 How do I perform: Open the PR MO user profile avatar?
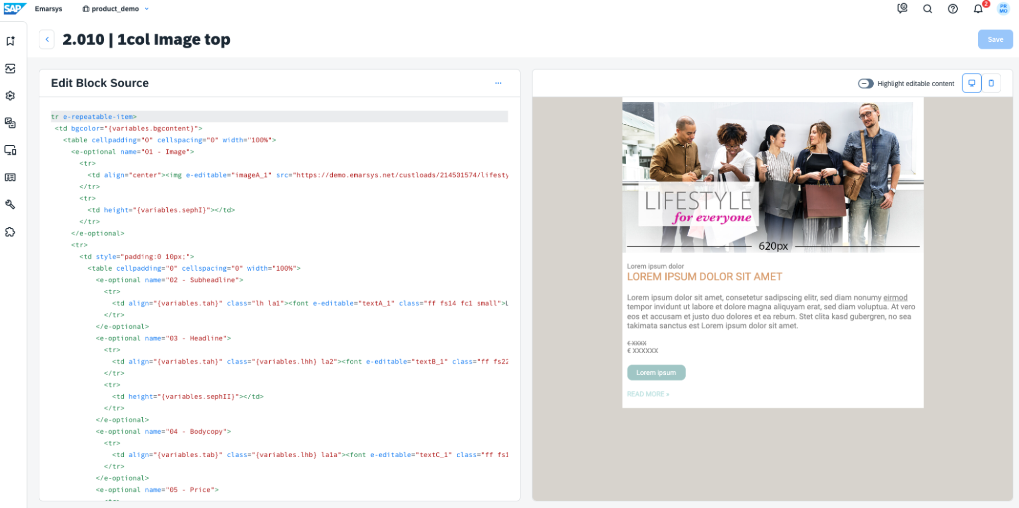click(x=1003, y=9)
